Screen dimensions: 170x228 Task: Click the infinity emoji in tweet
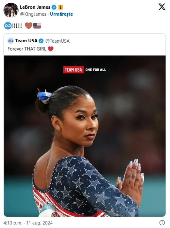[x=8, y=26]
